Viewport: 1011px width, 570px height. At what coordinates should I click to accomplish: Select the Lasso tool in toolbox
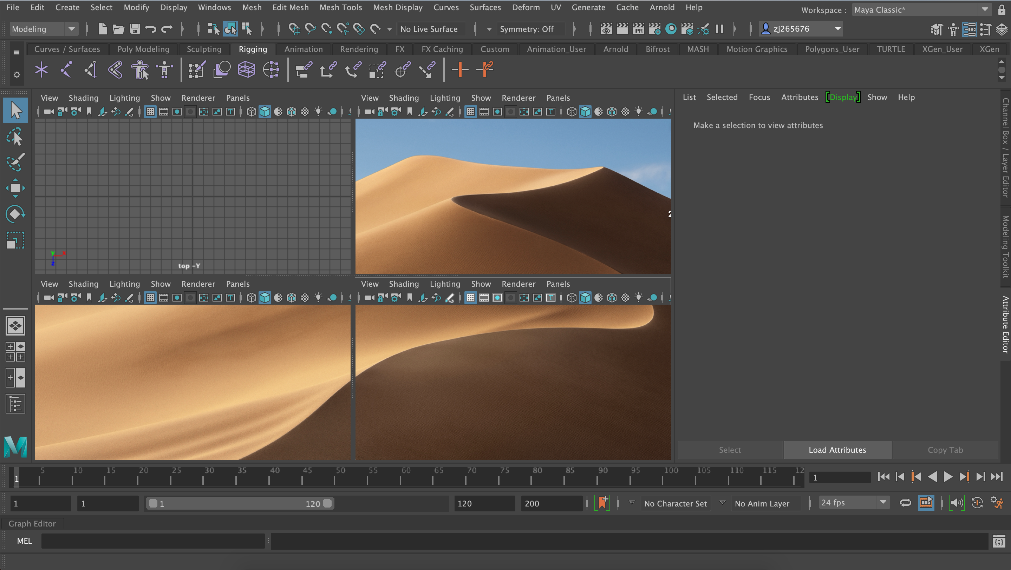[15, 137]
